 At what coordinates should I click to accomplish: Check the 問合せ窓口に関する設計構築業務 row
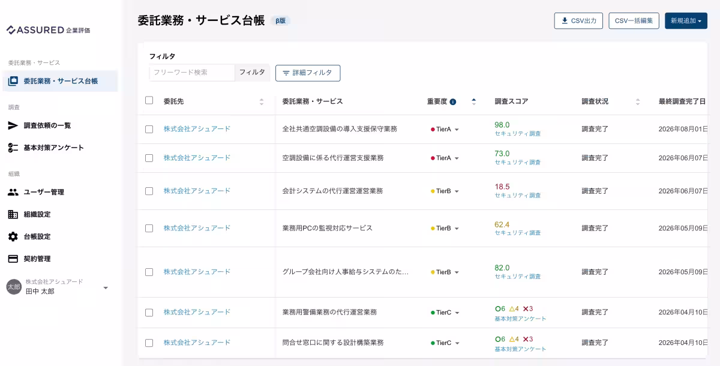(149, 343)
